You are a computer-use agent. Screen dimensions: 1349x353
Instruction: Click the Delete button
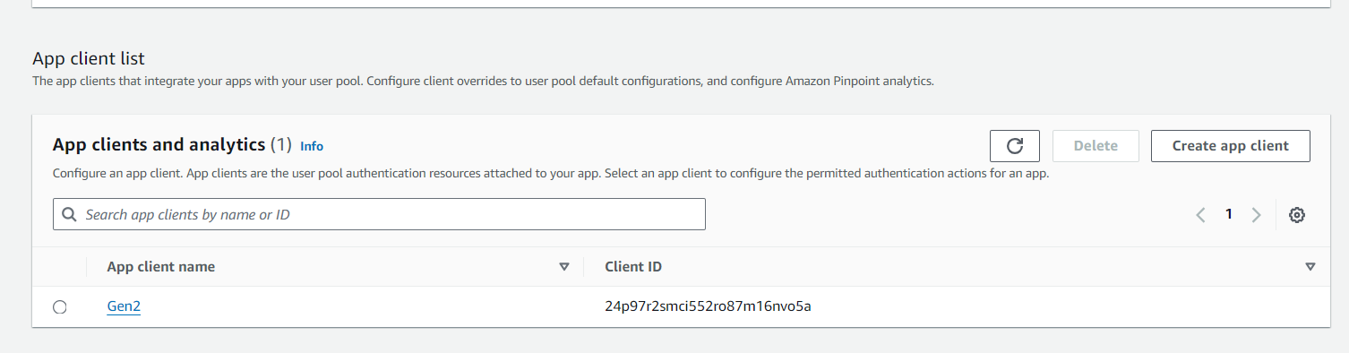pyautogui.click(x=1096, y=146)
